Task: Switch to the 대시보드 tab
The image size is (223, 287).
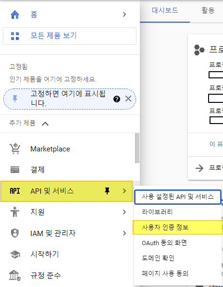Action: [165, 10]
